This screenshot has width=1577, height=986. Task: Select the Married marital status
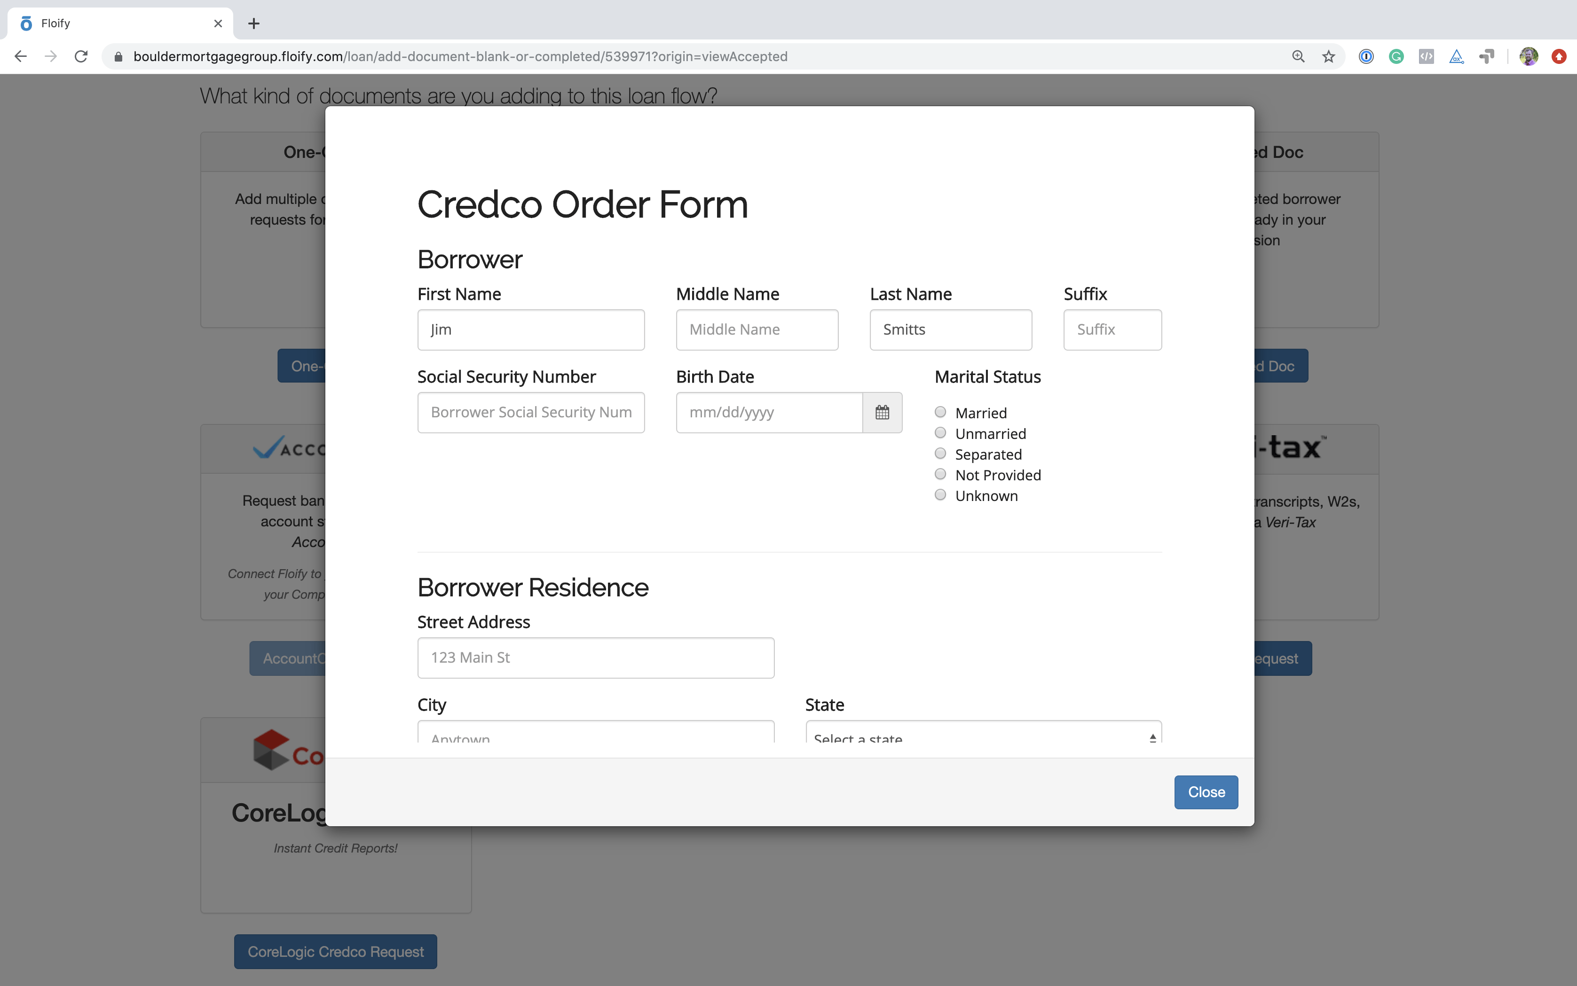click(x=940, y=412)
